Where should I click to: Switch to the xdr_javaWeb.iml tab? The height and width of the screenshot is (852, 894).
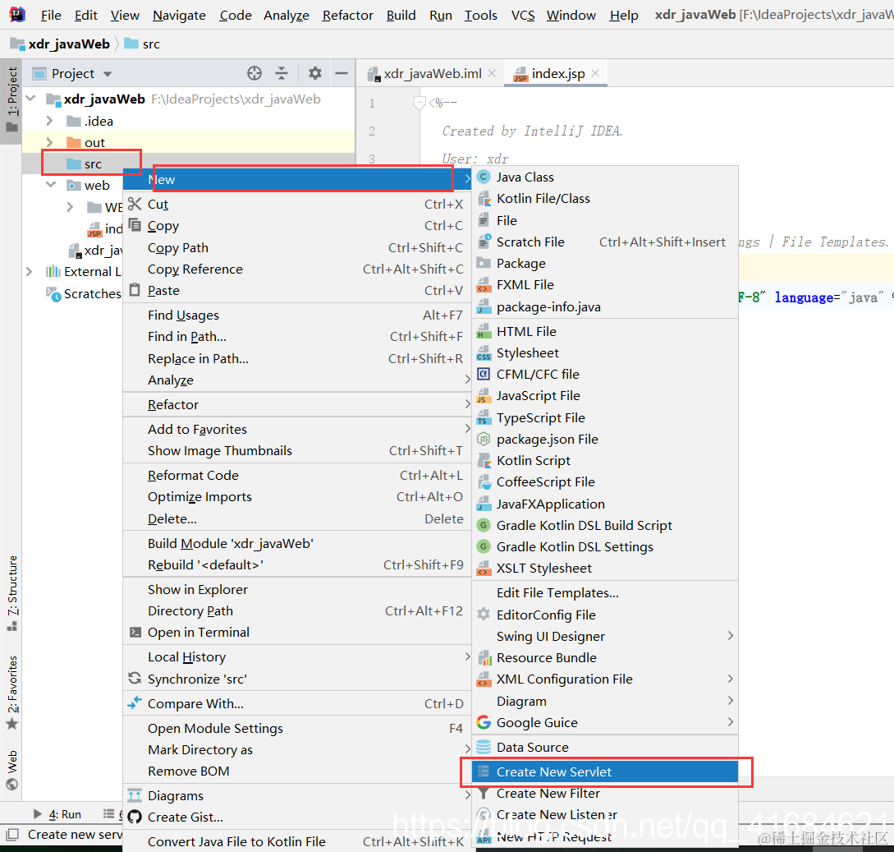433,74
